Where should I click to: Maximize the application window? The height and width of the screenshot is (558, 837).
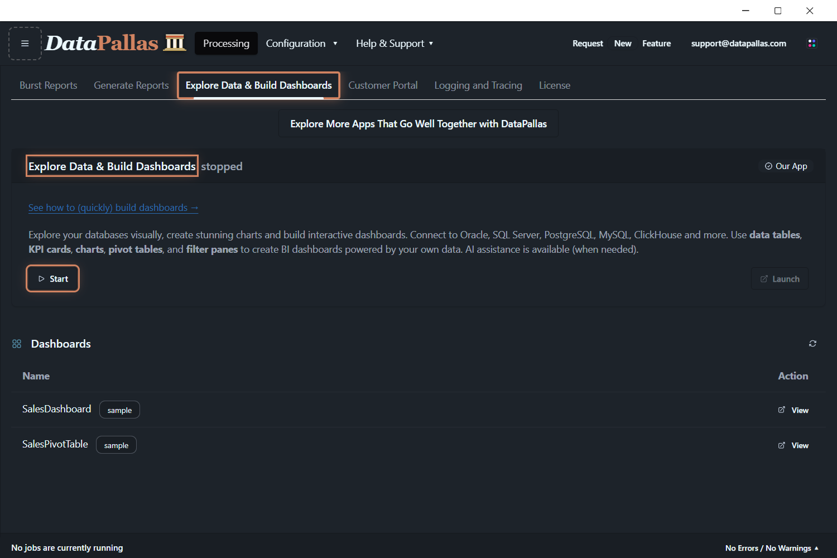click(x=778, y=11)
